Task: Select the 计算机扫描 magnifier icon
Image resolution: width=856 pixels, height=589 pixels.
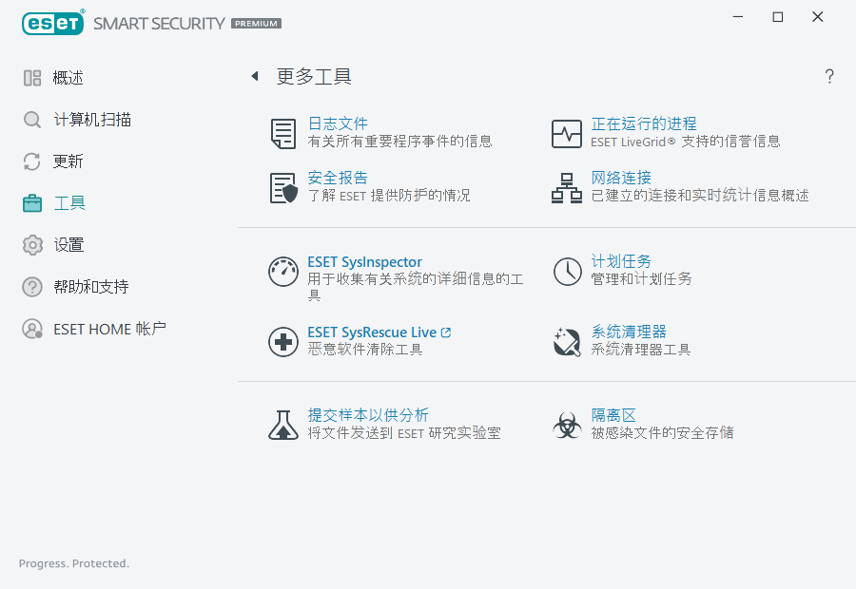Action: point(31,120)
